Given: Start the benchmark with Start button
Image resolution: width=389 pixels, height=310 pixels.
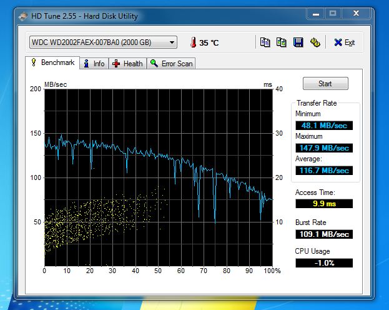Looking at the screenshot, I should (x=325, y=84).
